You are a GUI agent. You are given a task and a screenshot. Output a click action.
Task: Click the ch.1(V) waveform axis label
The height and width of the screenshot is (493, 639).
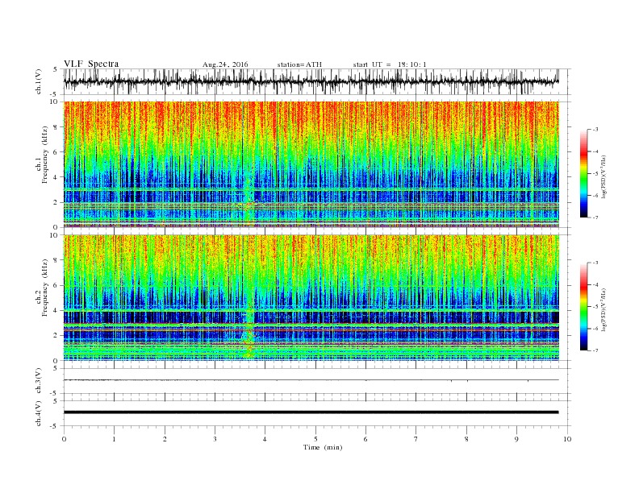click(39, 81)
